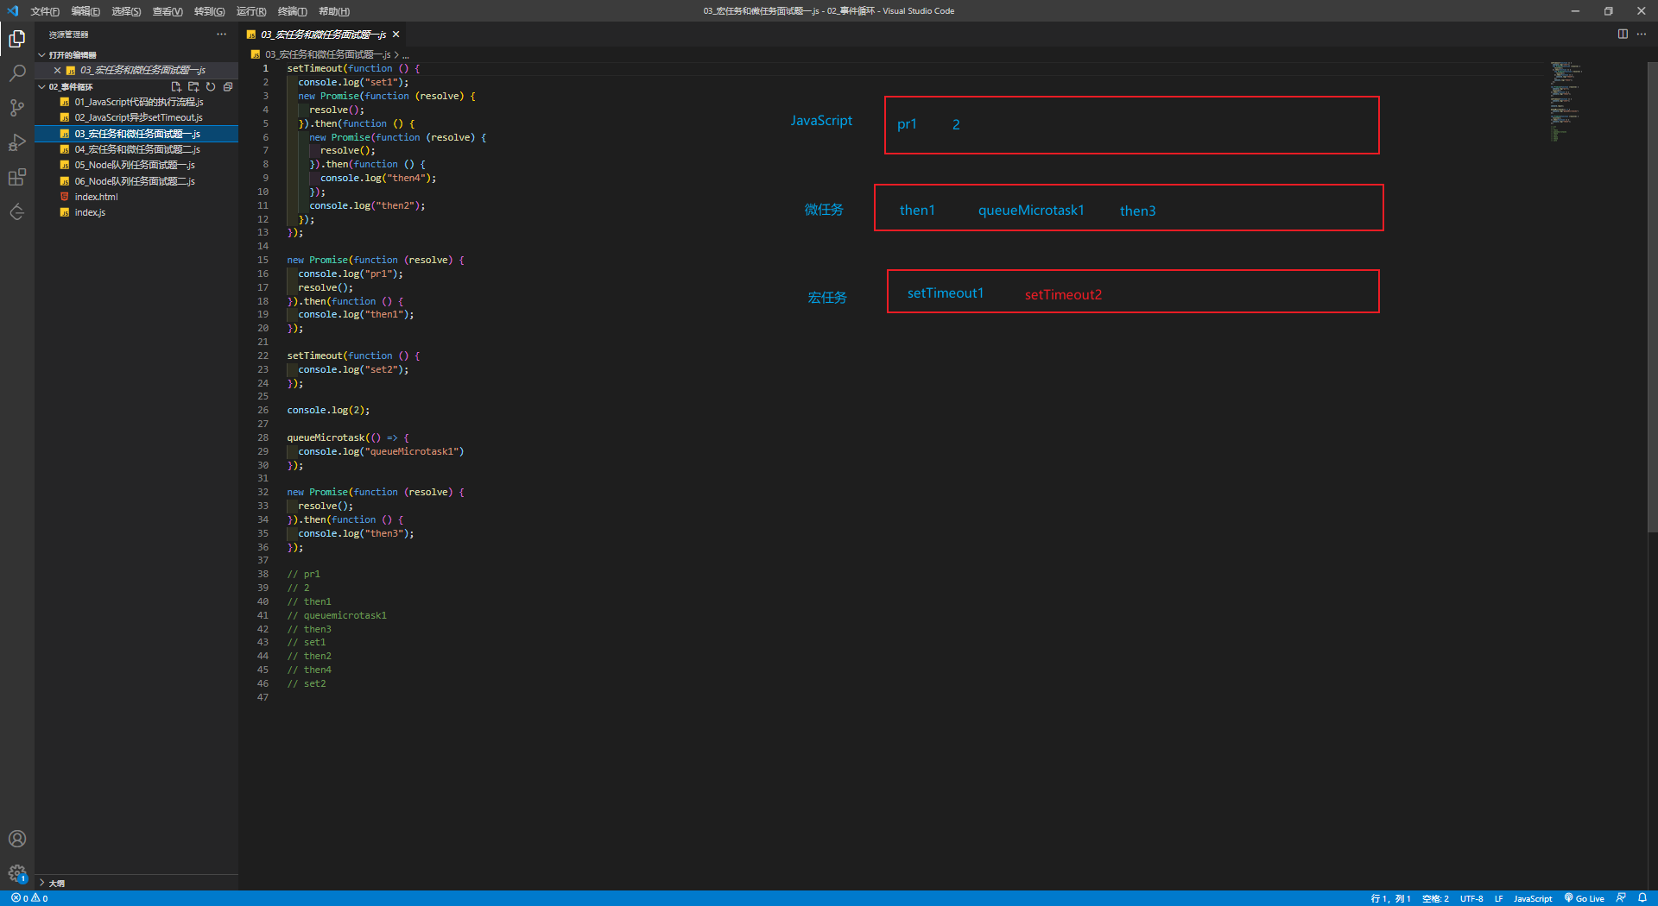Image resolution: width=1658 pixels, height=906 pixels.
Task: Open the Extensions view
Action: click(17, 177)
